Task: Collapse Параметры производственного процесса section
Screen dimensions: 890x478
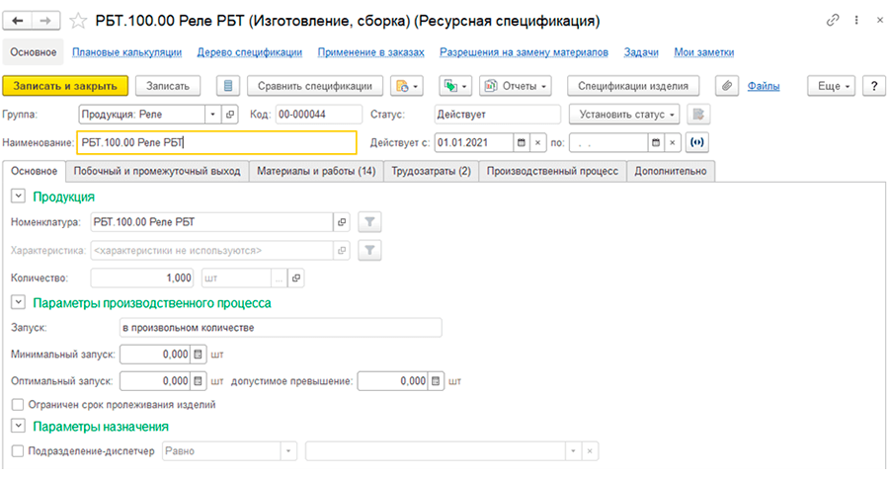Action: coord(18,302)
